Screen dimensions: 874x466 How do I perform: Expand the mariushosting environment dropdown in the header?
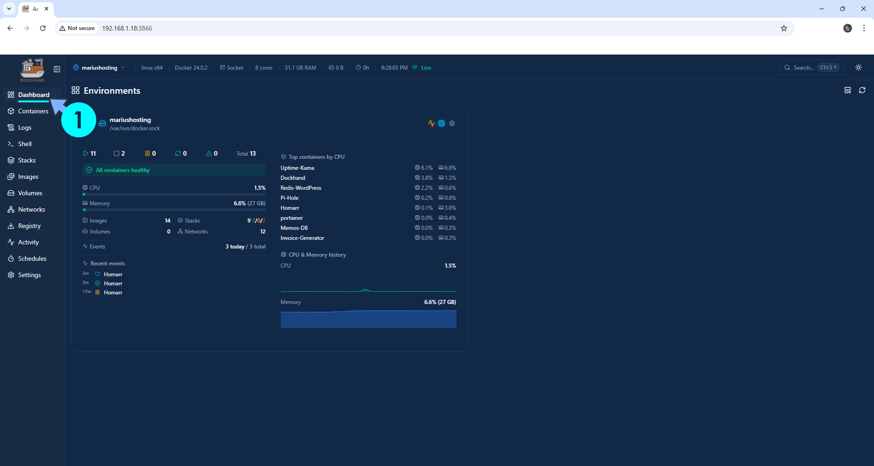point(124,67)
